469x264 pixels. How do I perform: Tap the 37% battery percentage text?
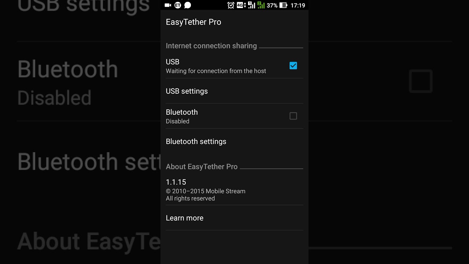[272, 5]
